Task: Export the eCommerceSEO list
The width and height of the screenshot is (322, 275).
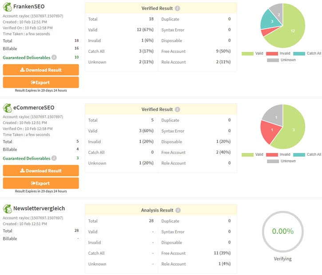Action: click(41, 183)
